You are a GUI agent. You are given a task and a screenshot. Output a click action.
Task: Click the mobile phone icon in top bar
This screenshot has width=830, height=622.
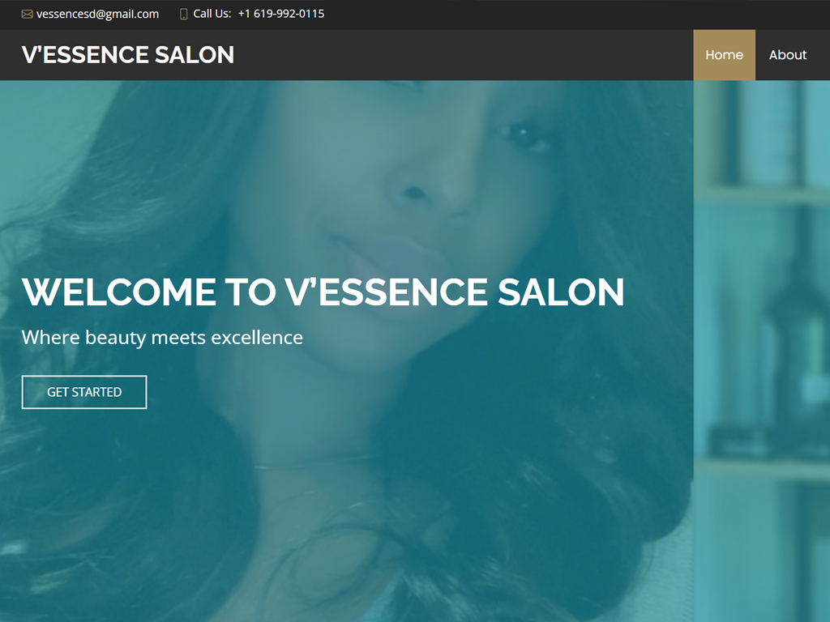pyautogui.click(x=184, y=15)
